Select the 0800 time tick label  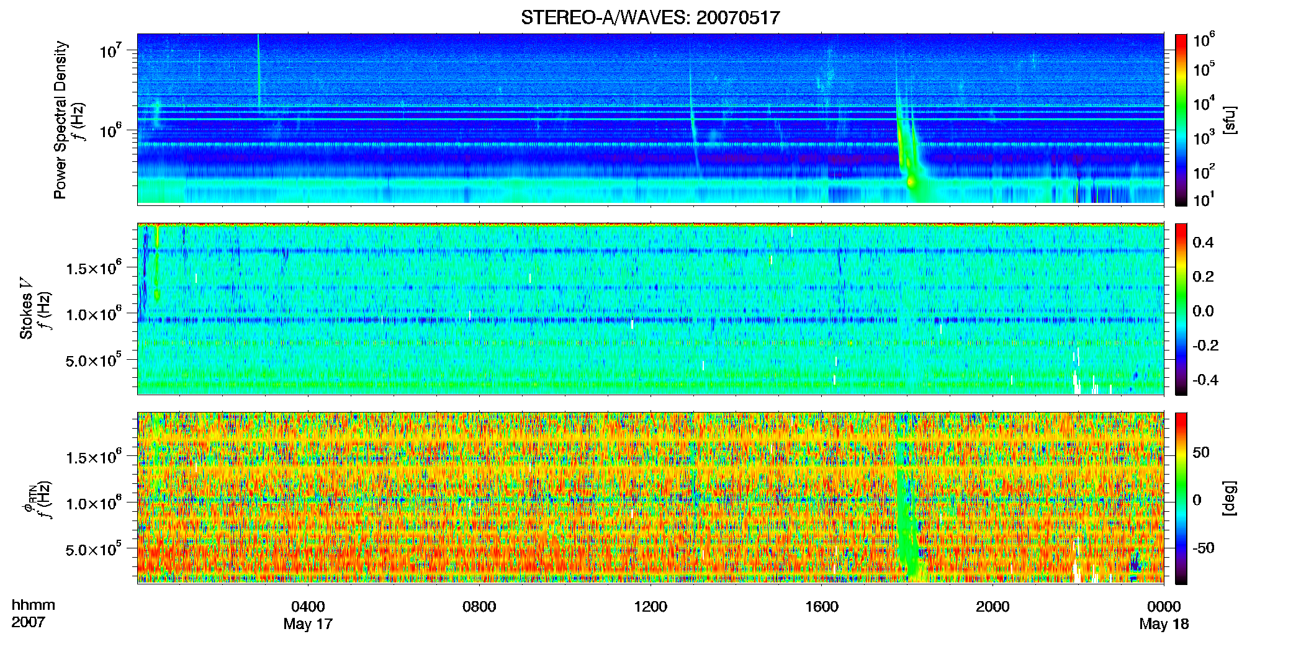pos(479,607)
